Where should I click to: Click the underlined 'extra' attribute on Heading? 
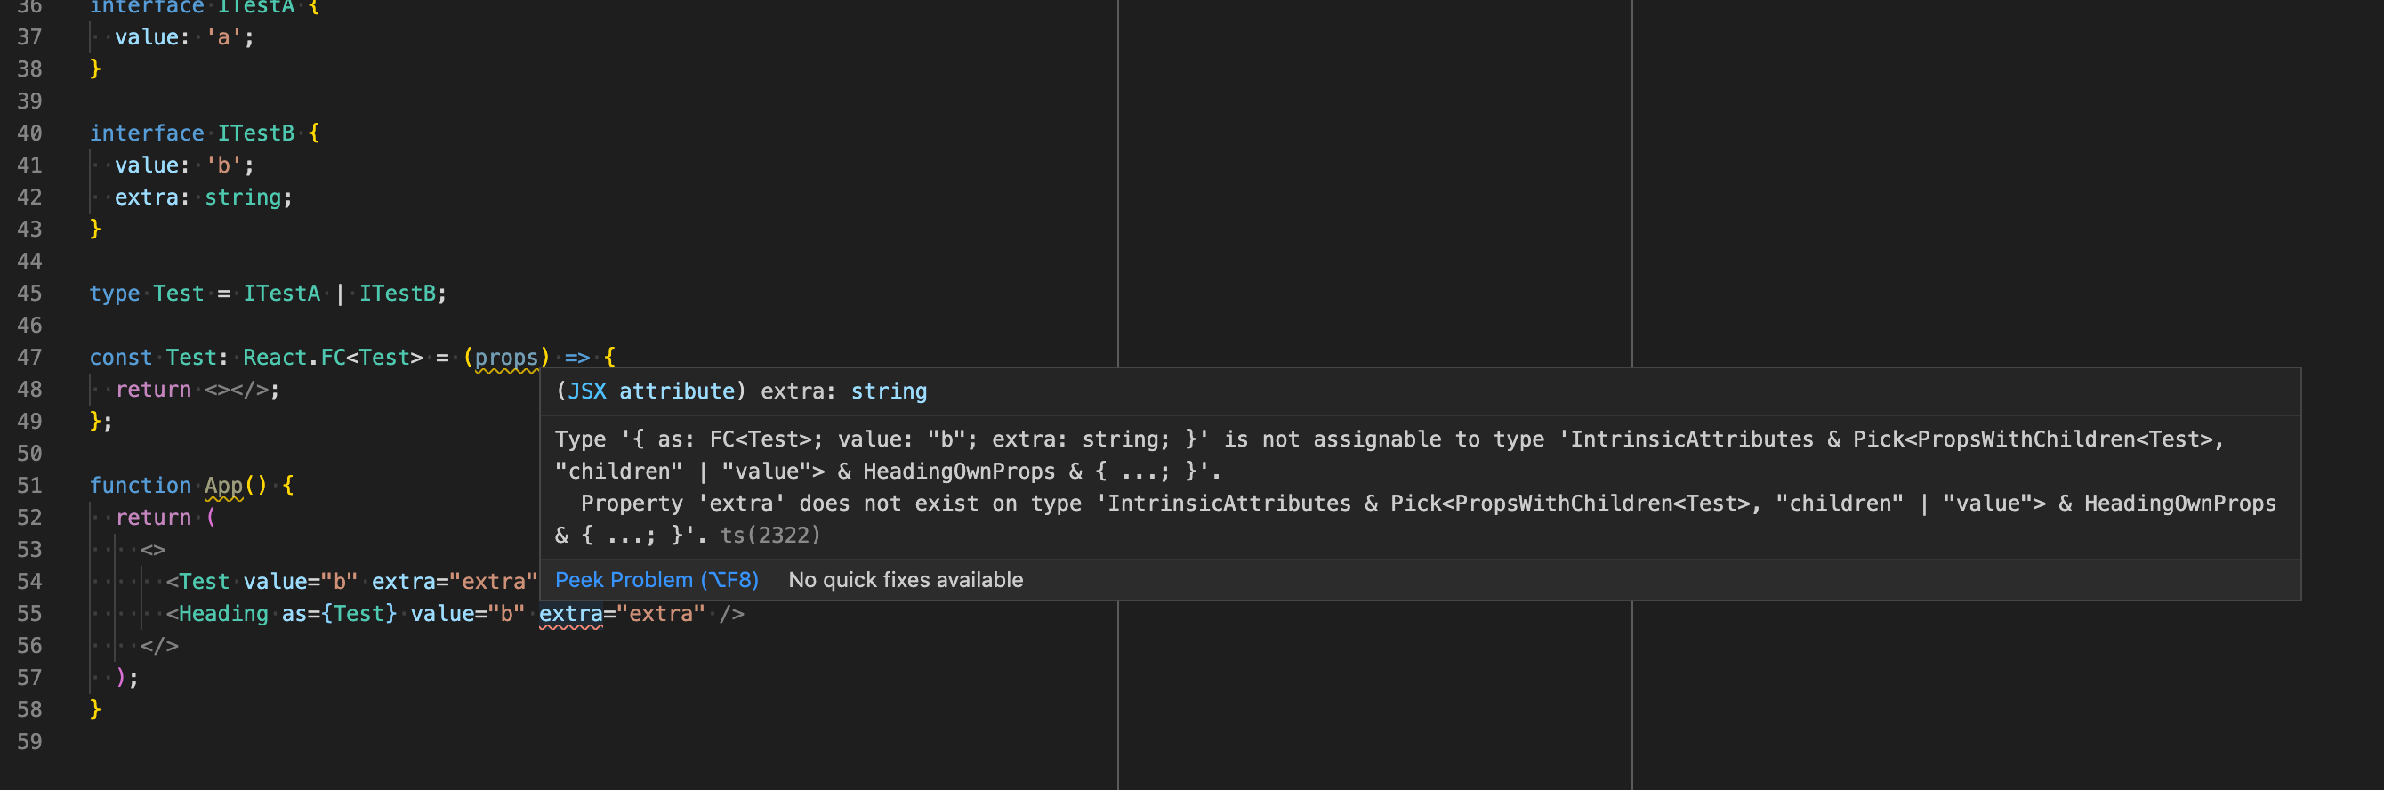click(x=570, y=613)
